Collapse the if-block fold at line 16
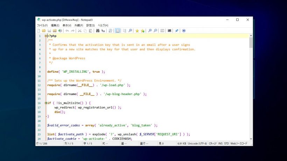287x161 pixels. (x=46, y=103)
